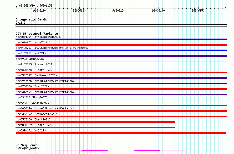Click the nsv5876678 (Almarri2020) label

[x=35, y=70]
